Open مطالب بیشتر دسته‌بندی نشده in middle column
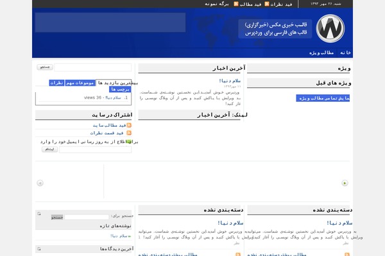Screen dimensions: 385x256 tap(167, 255)
